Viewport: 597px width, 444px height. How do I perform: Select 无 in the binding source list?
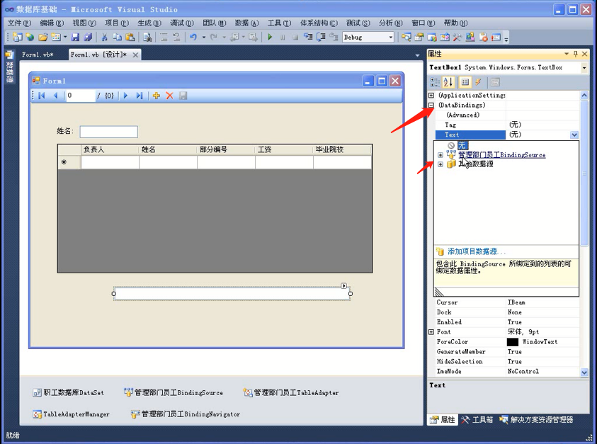462,145
